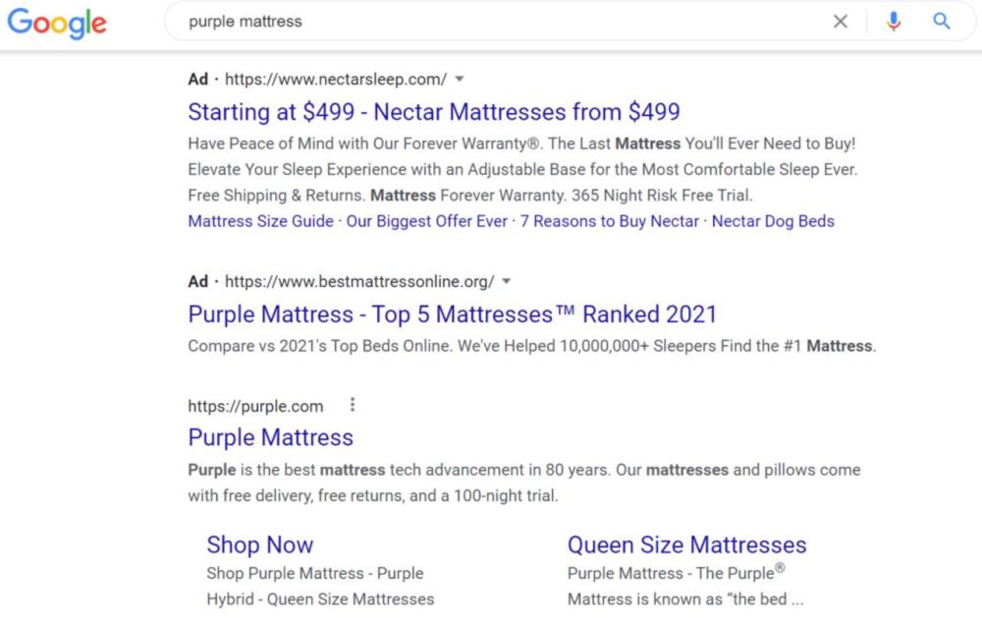
Task: Expand the dropdown arrow next to nectarsleep.com URL
Action: coord(459,79)
